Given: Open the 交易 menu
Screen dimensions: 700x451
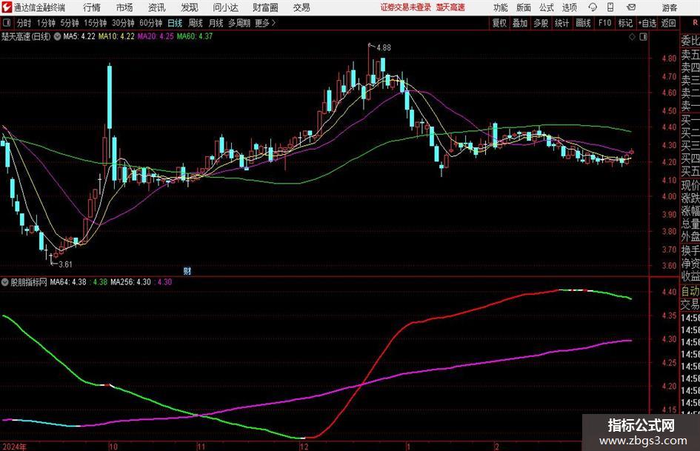Looking at the screenshot, I should (301, 7).
